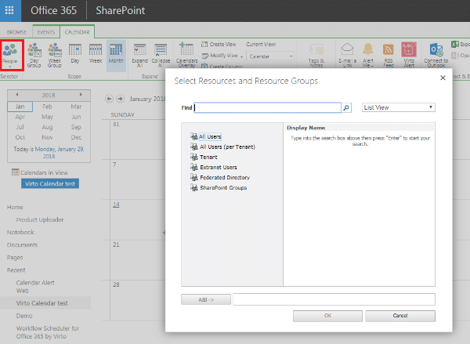
Task: Click SharePoint in top bar
Action: 120,10
